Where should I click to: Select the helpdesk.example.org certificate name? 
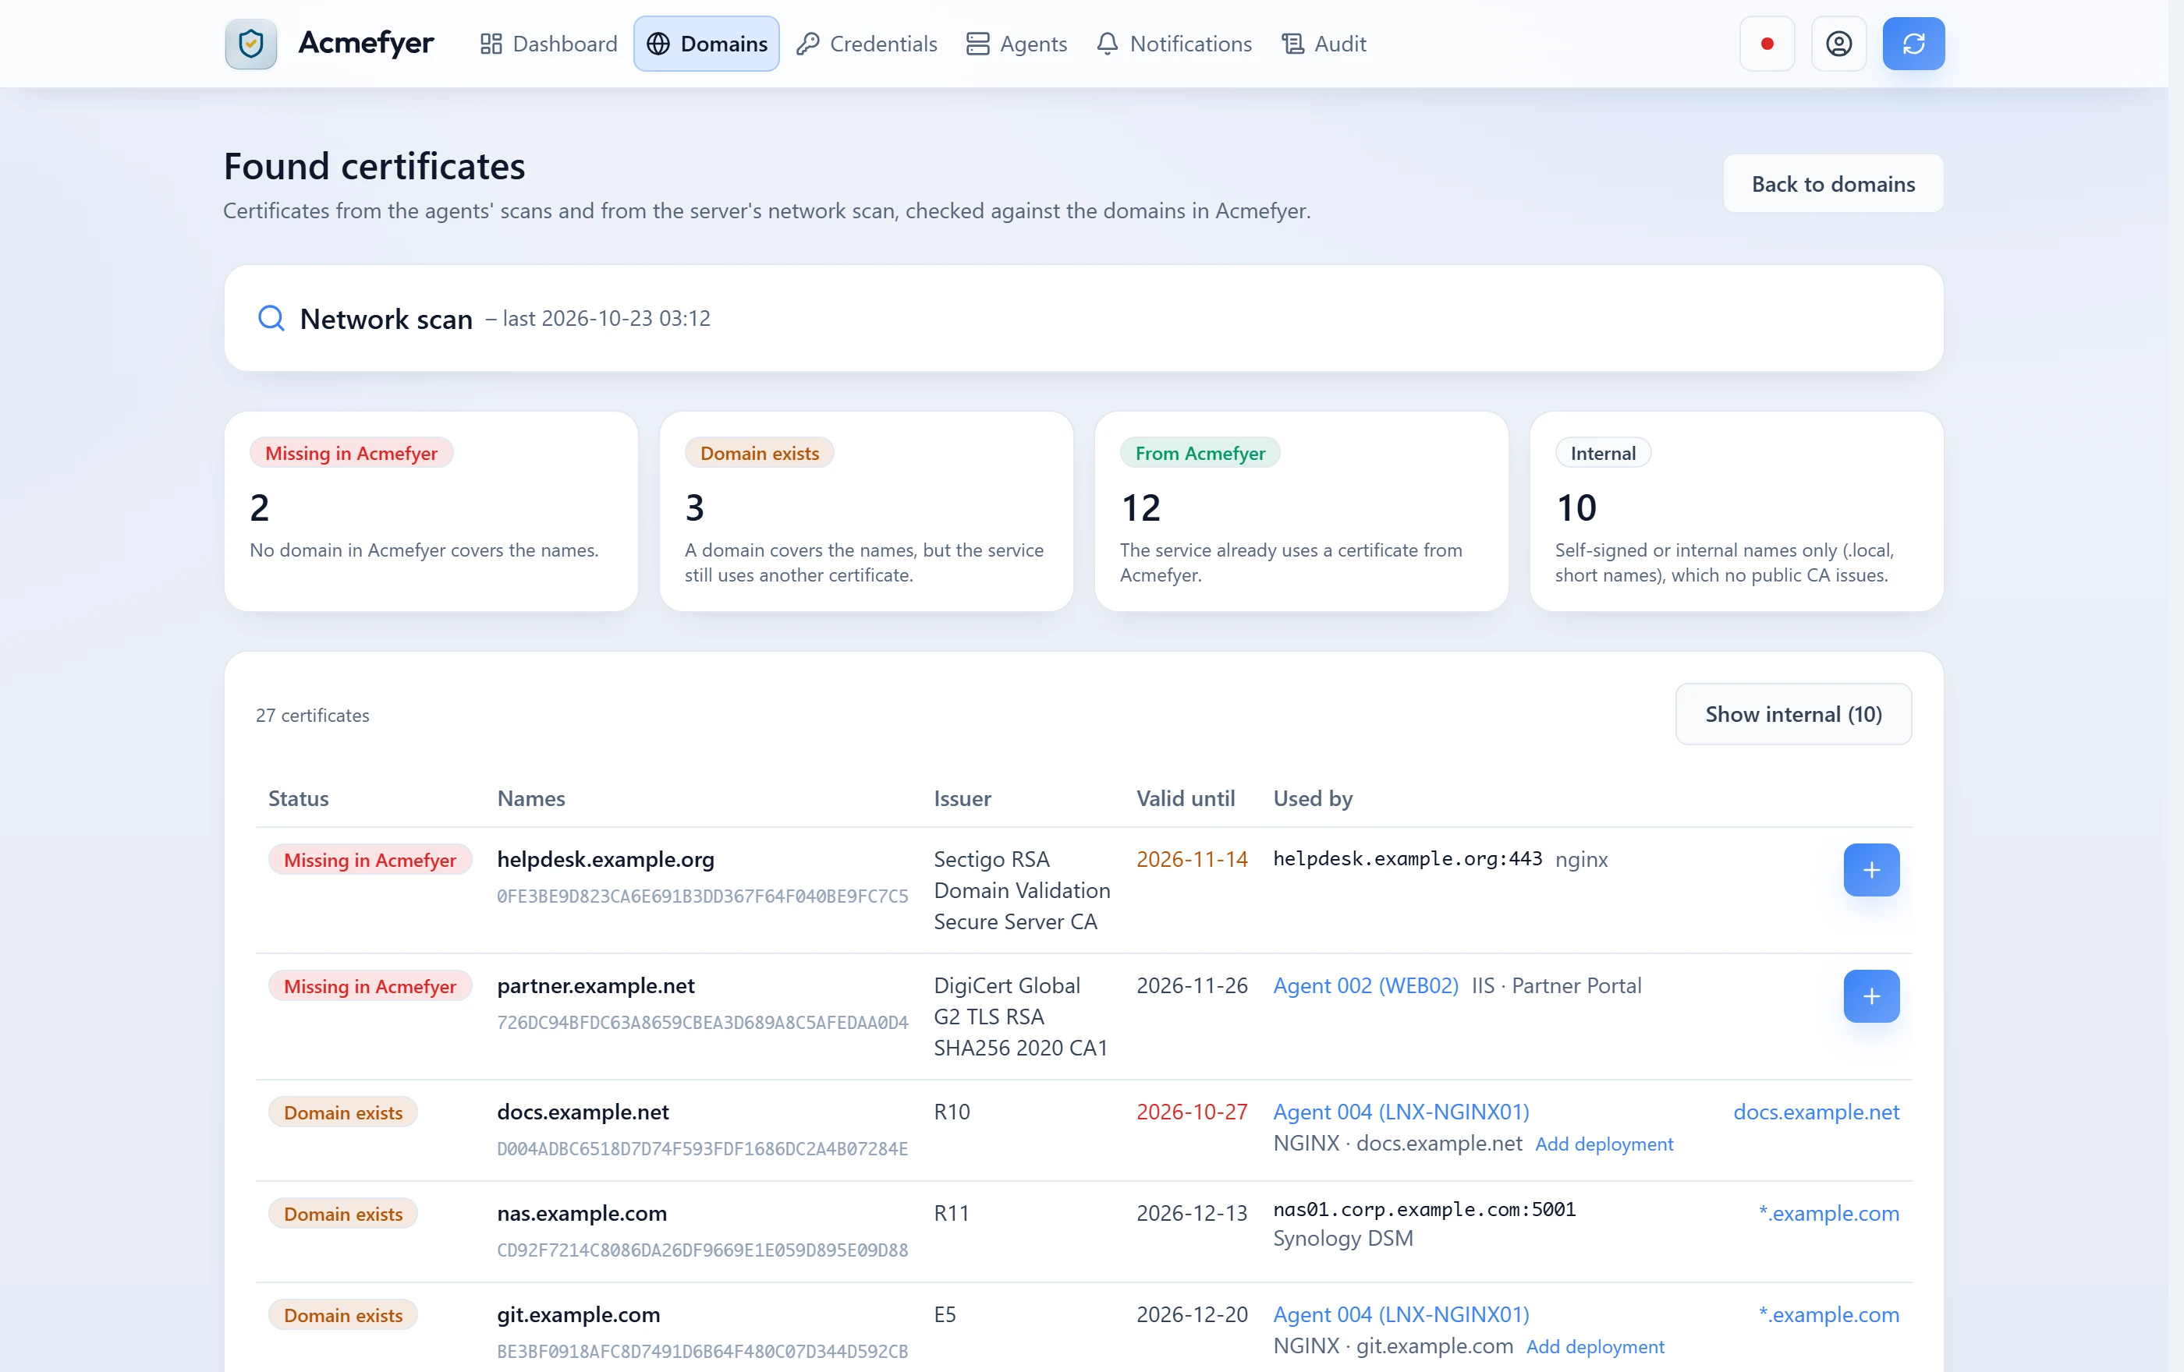click(606, 859)
